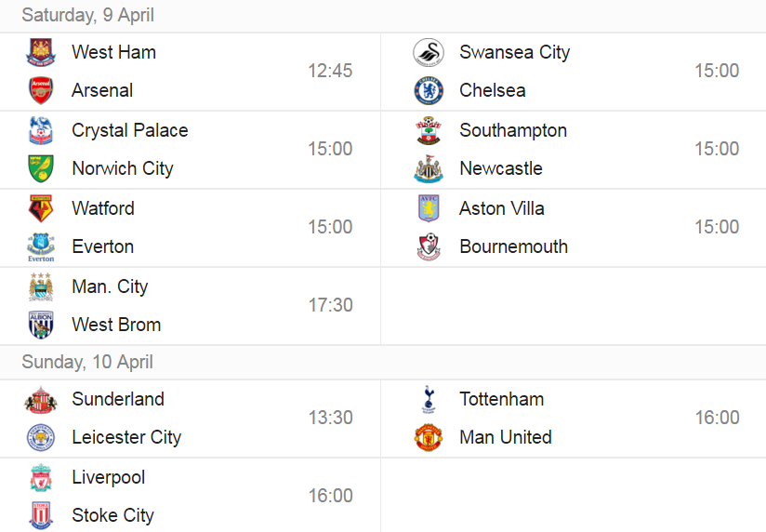Open the Crystal Palace team link
766x532 pixels.
pyautogui.click(x=130, y=130)
